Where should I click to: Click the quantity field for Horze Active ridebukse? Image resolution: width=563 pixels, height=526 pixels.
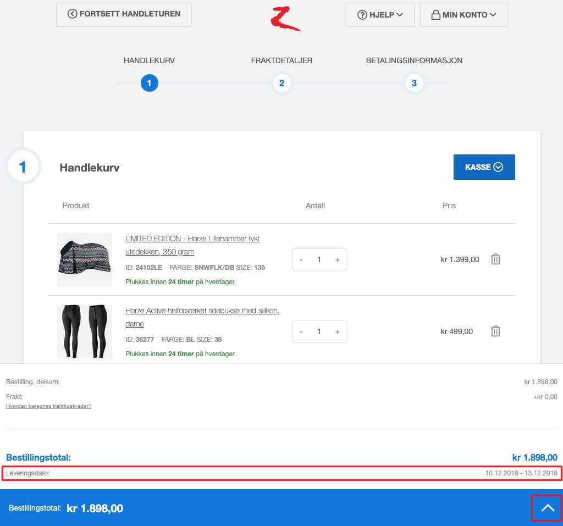319,331
